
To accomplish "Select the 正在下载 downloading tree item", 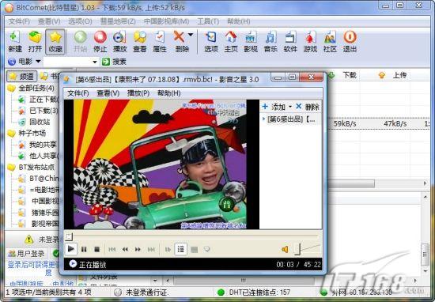I will coord(44,100).
